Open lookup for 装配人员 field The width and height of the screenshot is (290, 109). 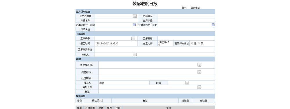(200, 87)
